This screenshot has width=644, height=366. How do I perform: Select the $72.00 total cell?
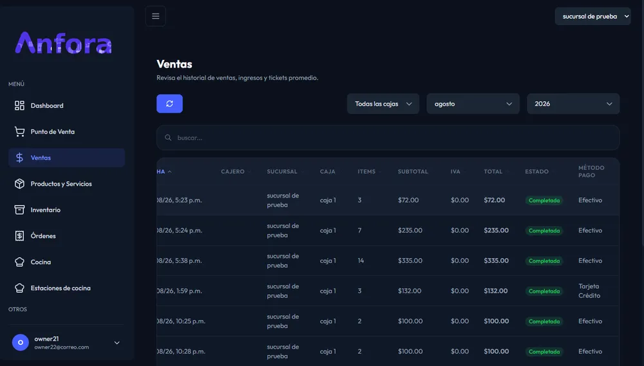(494, 200)
